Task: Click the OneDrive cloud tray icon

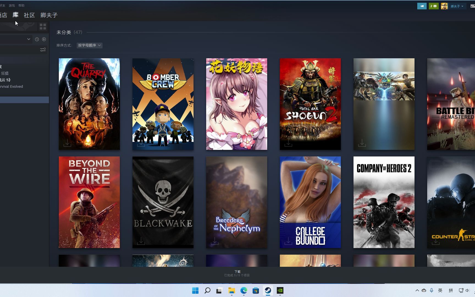Action: [424, 290]
